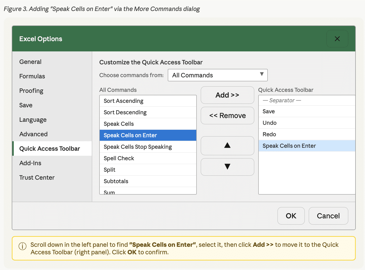Image resolution: width=365 pixels, height=270 pixels.
Task: Select Sort Descending in commands list
Action: click(148, 113)
